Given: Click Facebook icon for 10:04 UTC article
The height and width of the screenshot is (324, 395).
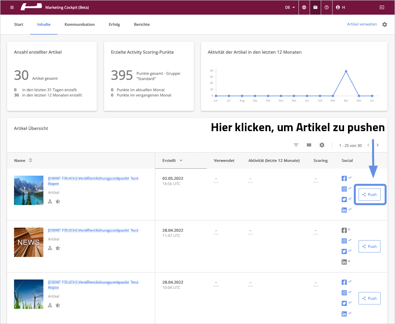Looking at the screenshot, I should [x=344, y=282].
